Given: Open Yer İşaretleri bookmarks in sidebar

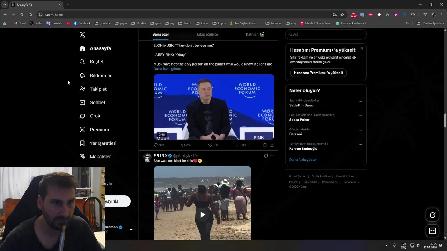Looking at the screenshot, I should tap(98, 143).
